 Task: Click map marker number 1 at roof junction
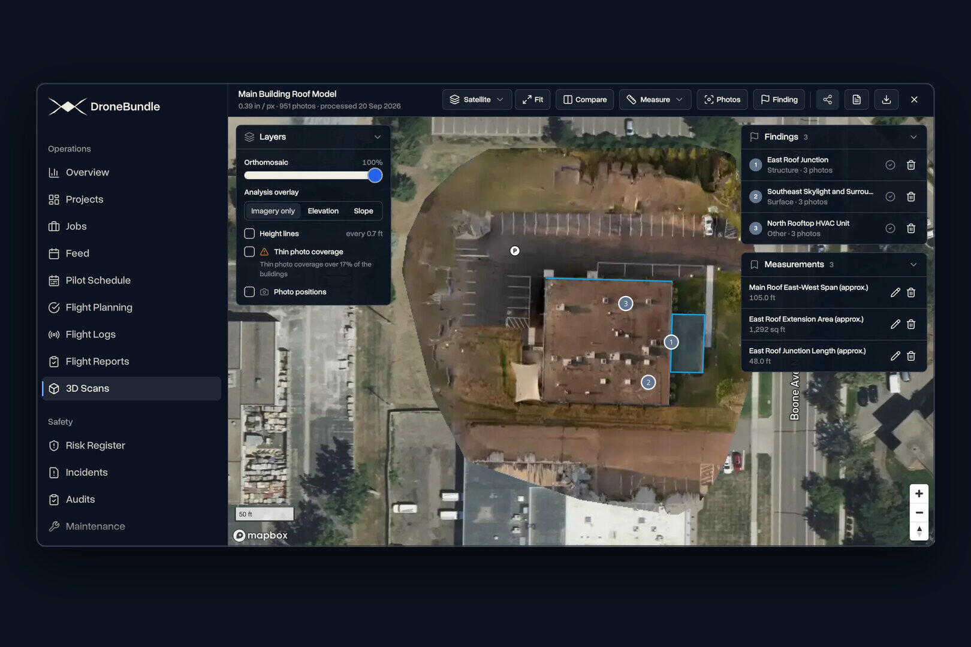tap(671, 342)
